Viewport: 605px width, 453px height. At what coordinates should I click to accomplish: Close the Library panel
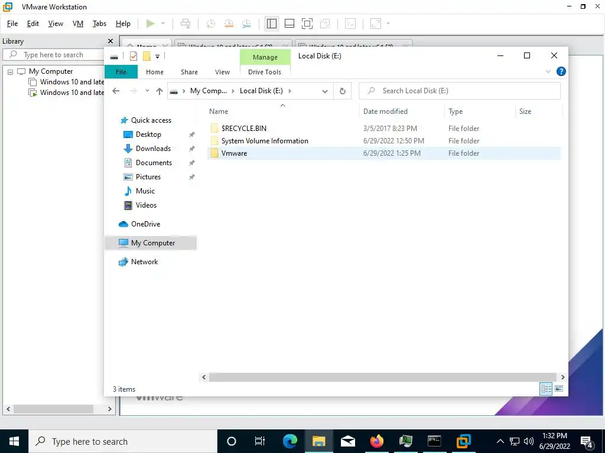click(x=110, y=41)
